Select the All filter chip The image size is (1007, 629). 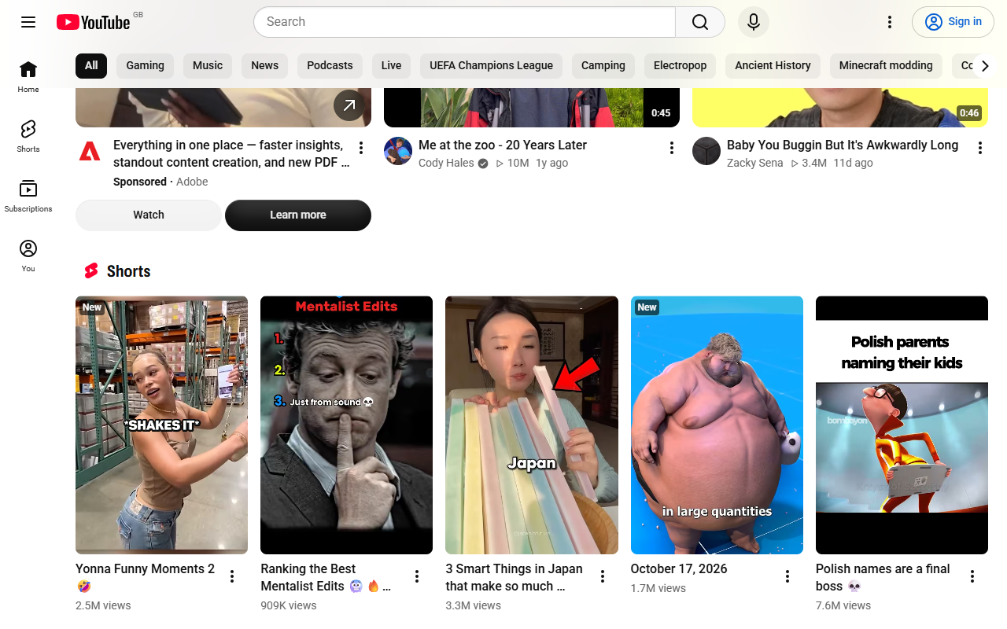click(91, 66)
